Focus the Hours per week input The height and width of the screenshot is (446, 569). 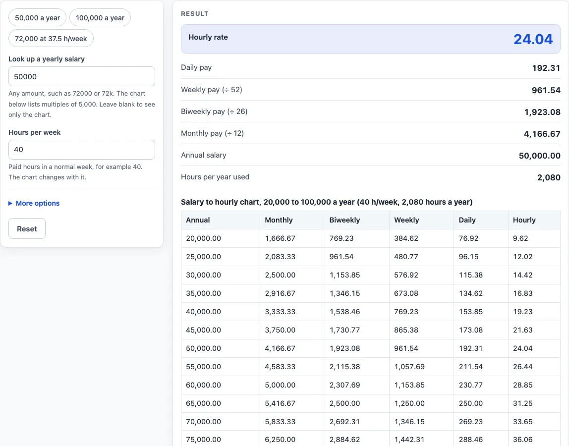82,150
